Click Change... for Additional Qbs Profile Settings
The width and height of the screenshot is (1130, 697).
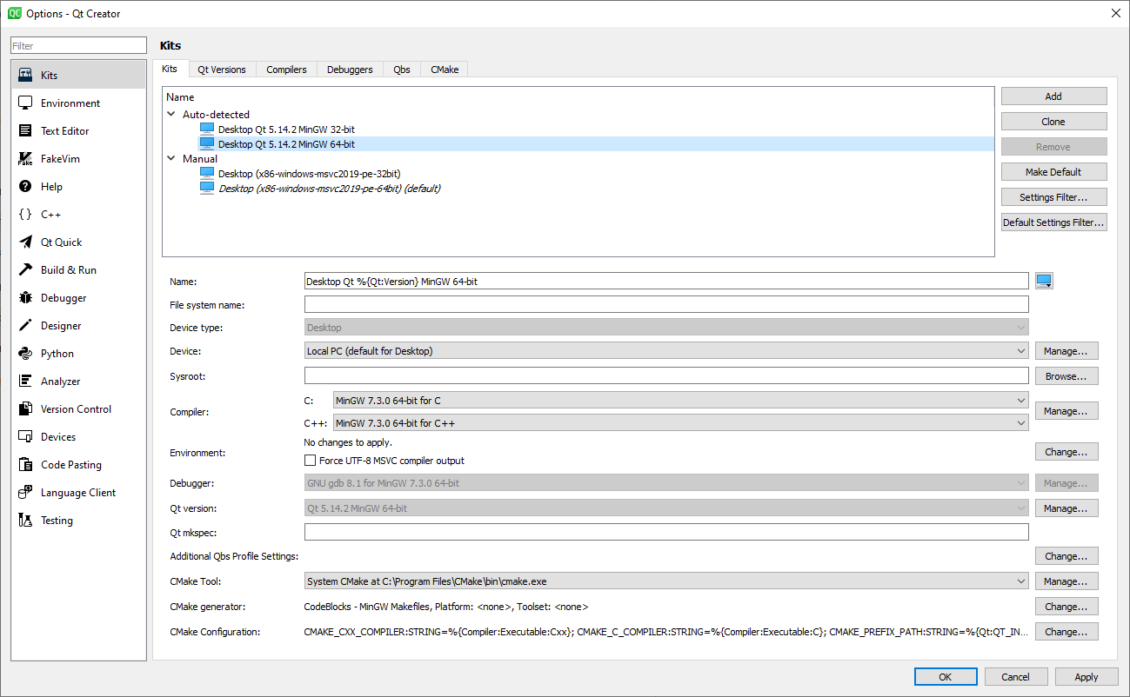point(1066,556)
